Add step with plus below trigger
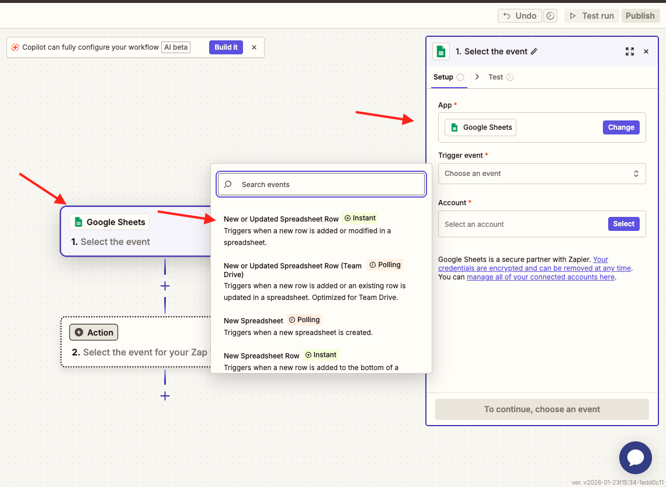The width and height of the screenshot is (666, 487). coord(165,286)
